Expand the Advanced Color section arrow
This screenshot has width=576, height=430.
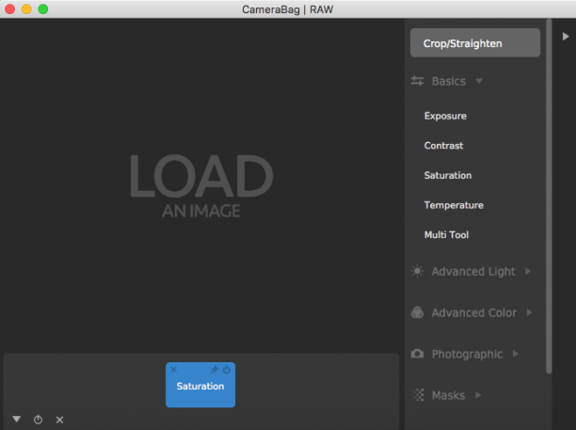coord(529,312)
